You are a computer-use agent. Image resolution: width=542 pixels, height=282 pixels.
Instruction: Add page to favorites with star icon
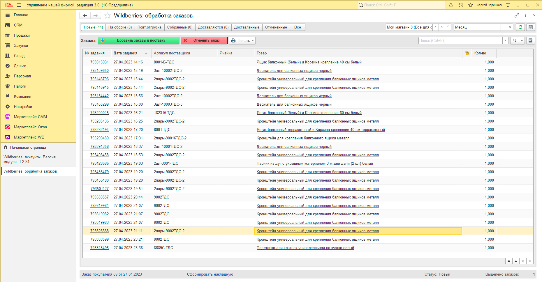(x=108, y=16)
